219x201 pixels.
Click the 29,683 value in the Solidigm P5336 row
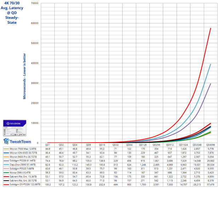(x=211, y=161)
